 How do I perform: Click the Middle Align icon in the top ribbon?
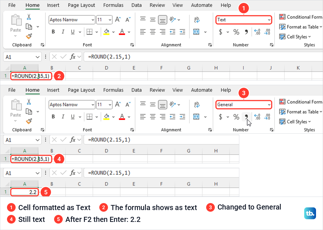point(153,19)
